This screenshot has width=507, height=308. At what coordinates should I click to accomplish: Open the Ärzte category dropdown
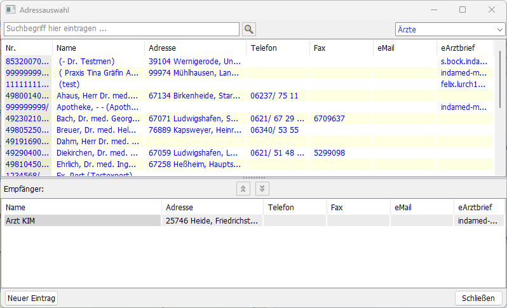(x=450, y=29)
